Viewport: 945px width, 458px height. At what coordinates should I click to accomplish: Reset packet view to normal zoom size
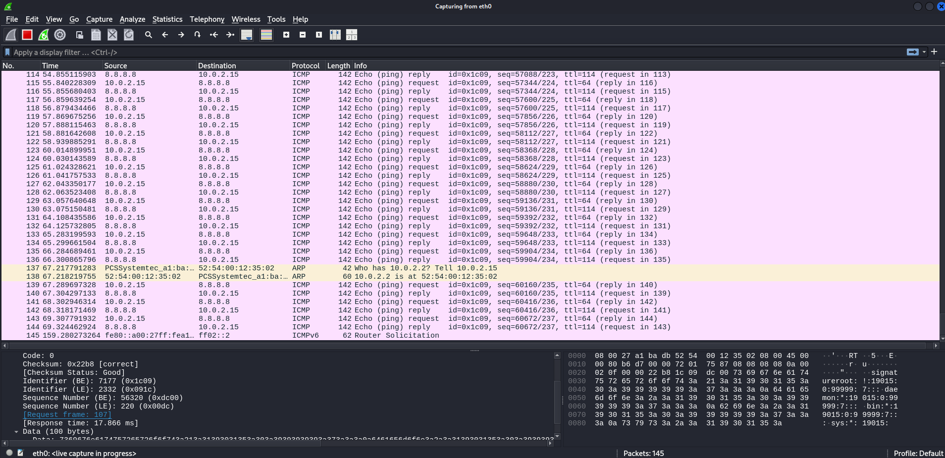(318, 35)
